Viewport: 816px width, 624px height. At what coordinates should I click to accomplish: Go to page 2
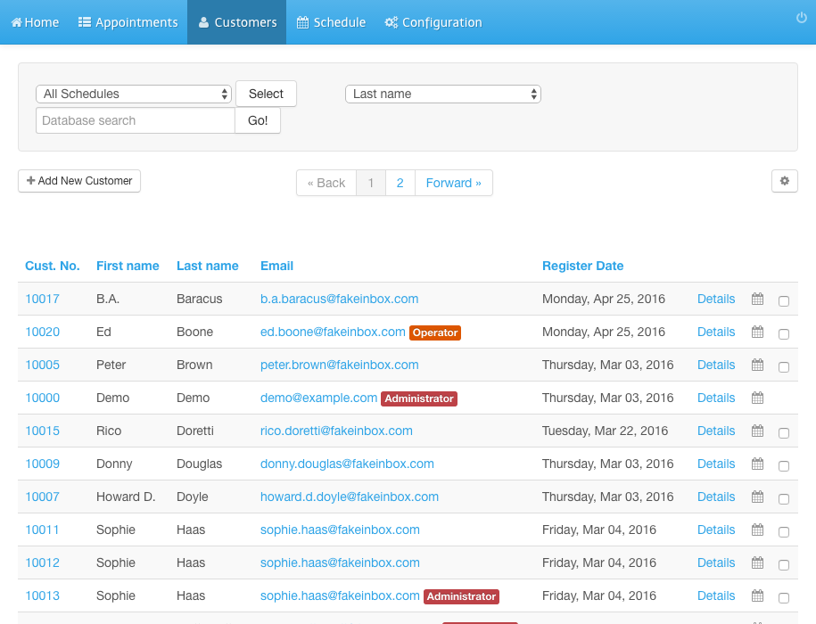click(400, 183)
